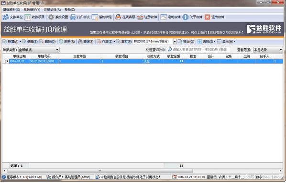Viewport: 286px width, 183px height.
Task: Click the 作废(Z) void icon
Action: tap(99, 42)
